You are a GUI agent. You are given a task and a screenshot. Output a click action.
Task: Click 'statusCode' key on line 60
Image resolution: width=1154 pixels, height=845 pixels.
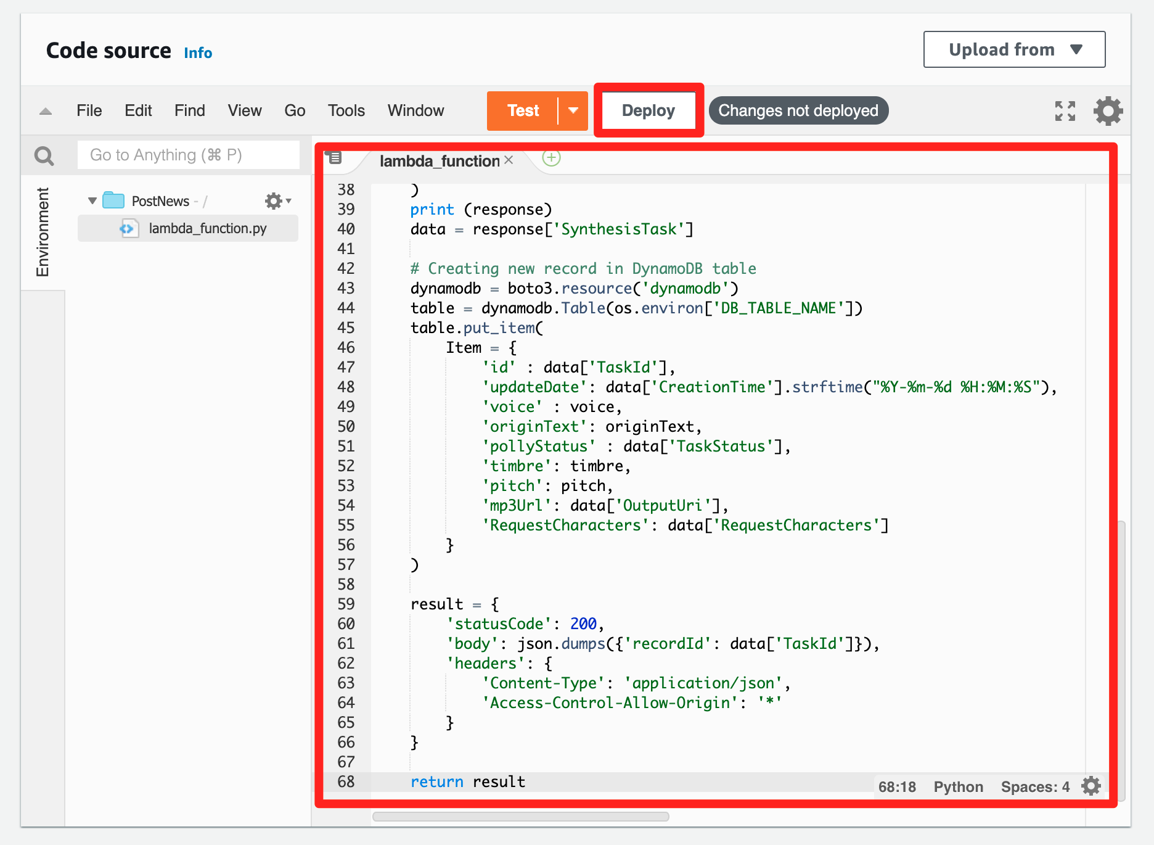[498, 624]
